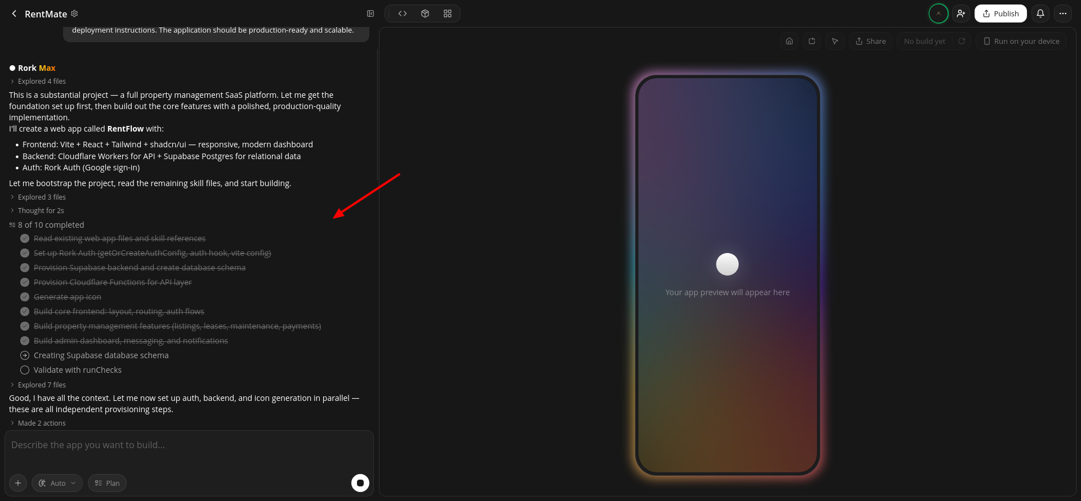Image resolution: width=1081 pixels, height=501 pixels.
Task: Click 'Validate with runChecks' text
Action: click(x=78, y=370)
